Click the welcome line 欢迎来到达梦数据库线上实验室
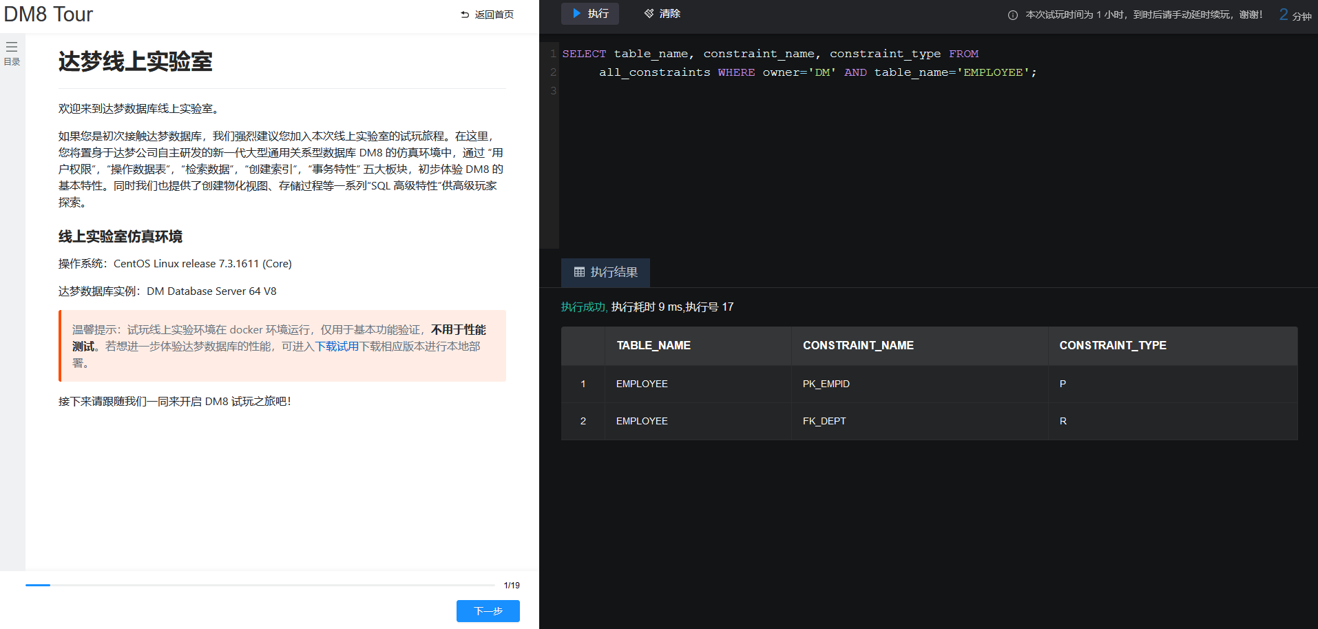The height and width of the screenshot is (629, 1318). tap(140, 109)
